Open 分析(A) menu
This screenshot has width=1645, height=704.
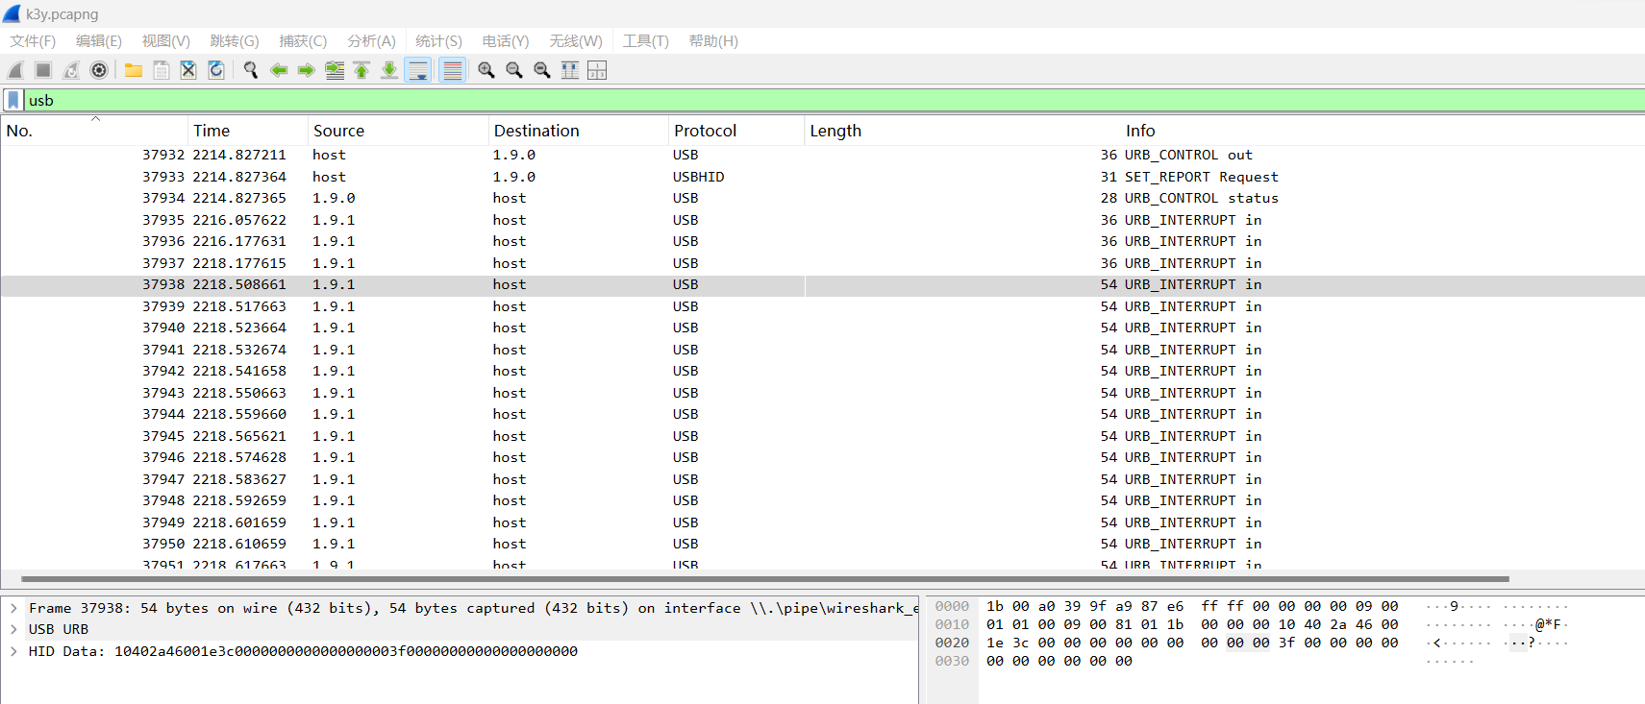[x=371, y=41]
